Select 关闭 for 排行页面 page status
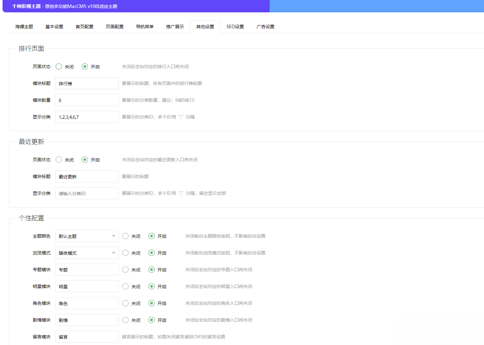Image resolution: width=484 pixels, height=345 pixels. [x=59, y=67]
